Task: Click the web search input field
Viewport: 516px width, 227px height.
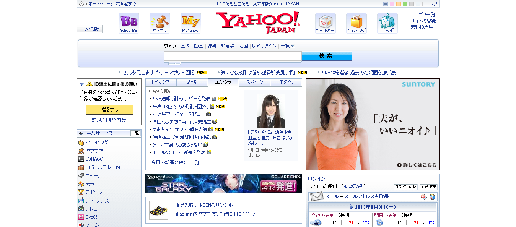Action: coord(233,56)
